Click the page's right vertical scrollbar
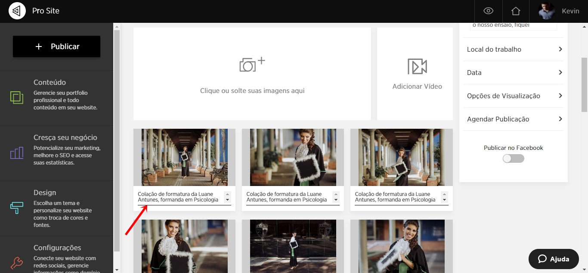 (585, 84)
